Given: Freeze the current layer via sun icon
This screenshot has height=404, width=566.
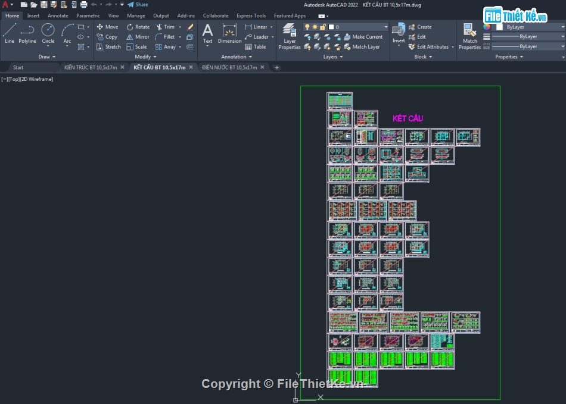Looking at the screenshot, I should point(315,26).
